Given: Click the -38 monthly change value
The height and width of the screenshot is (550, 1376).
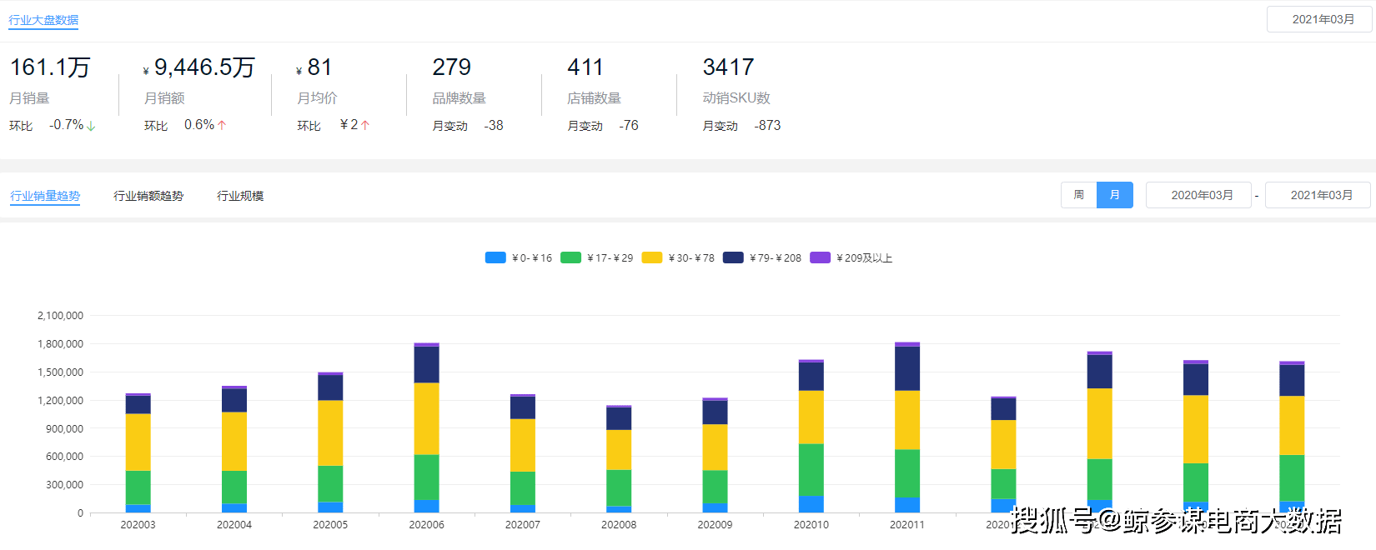Looking at the screenshot, I should (494, 126).
